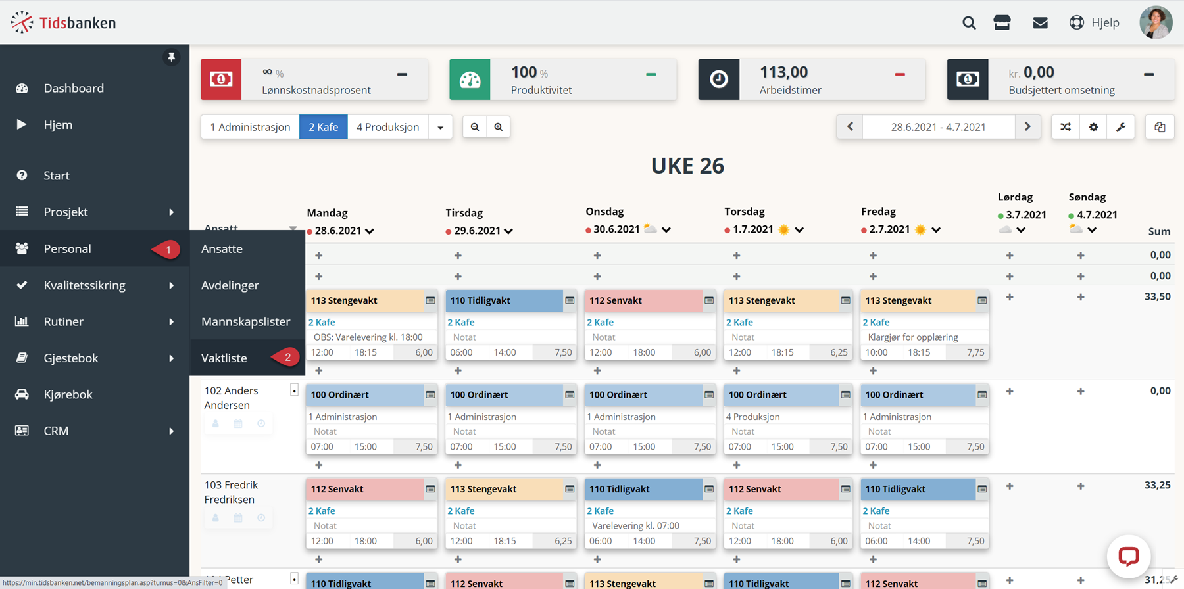Image resolution: width=1184 pixels, height=589 pixels.
Task: Click the Tidsbanken logo
Action: [63, 22]
